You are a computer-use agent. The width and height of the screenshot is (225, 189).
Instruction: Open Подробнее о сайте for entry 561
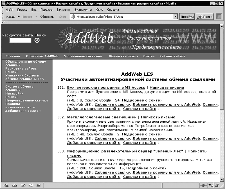[x=141, y=100]
